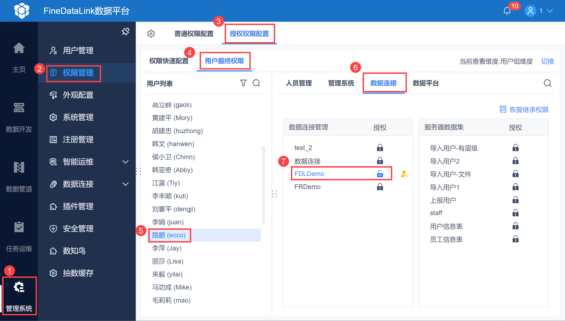The image size is (565, 321).
Task: Select the 人员管理 tab
Action: click(x=299, y=83)
